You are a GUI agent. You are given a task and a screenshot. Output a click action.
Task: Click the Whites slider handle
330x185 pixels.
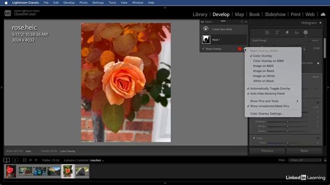point(288,126)
